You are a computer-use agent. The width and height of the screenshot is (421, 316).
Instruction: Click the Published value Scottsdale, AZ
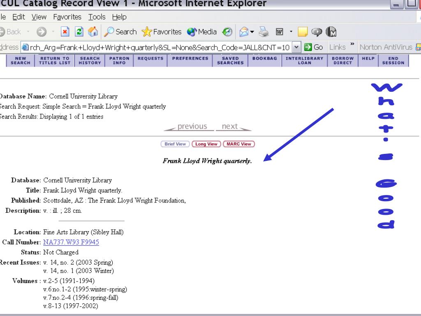pyautogui.click(x=115, y=200)
